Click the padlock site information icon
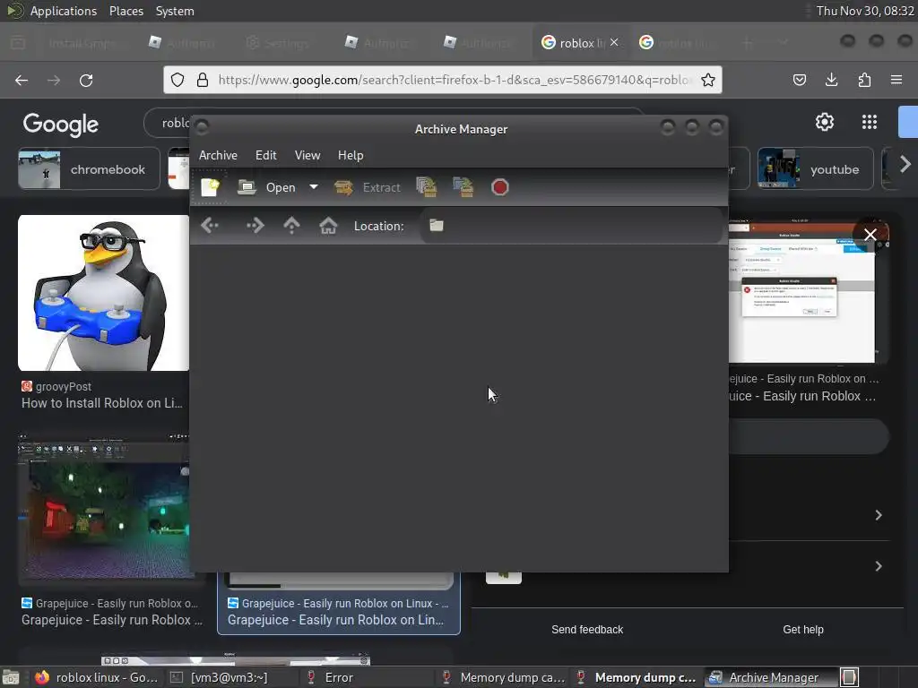The height and width of the screenshot is (688, 918). tap(203, 80)
